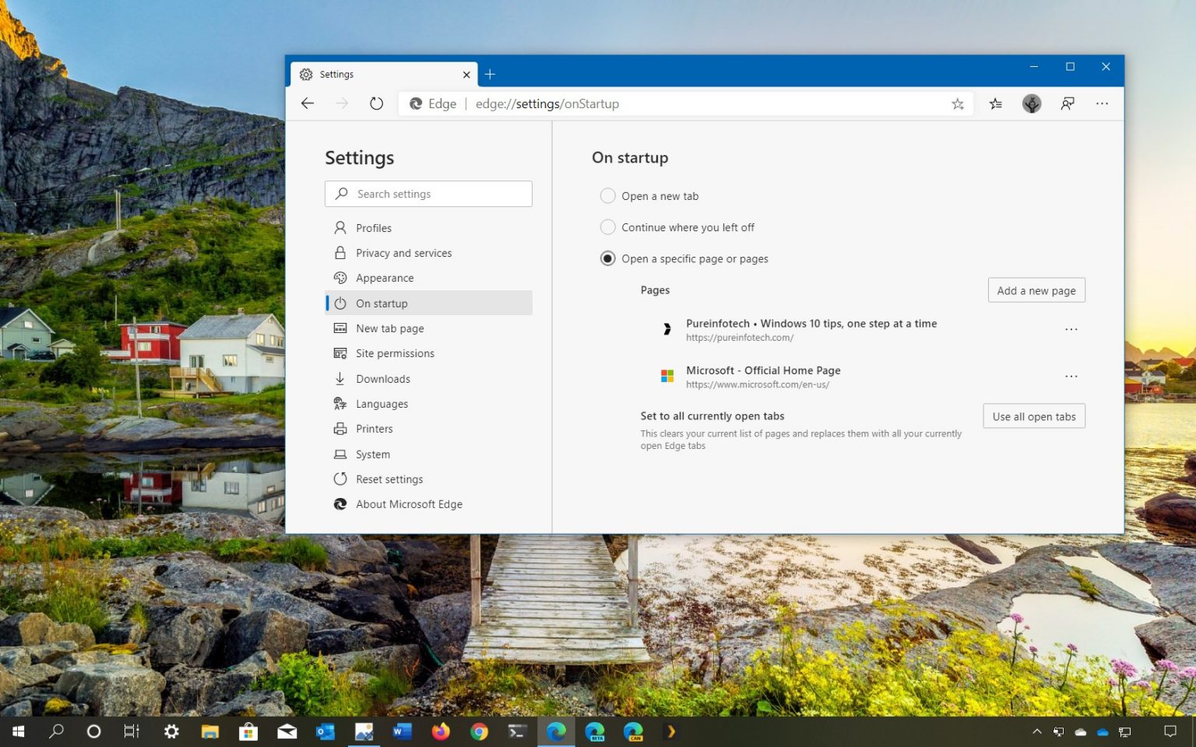Image resolution: width=1196 pixels, height=747 pixels.
Task: Click the "Add a new page" button
Action: (x=1036, y=290)
